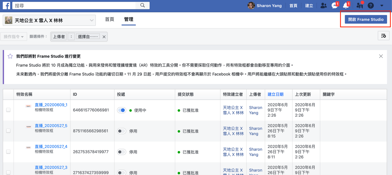Open the groups icon with red dot
Viewport: 392px width, 175px height.
tap(360, 6)
